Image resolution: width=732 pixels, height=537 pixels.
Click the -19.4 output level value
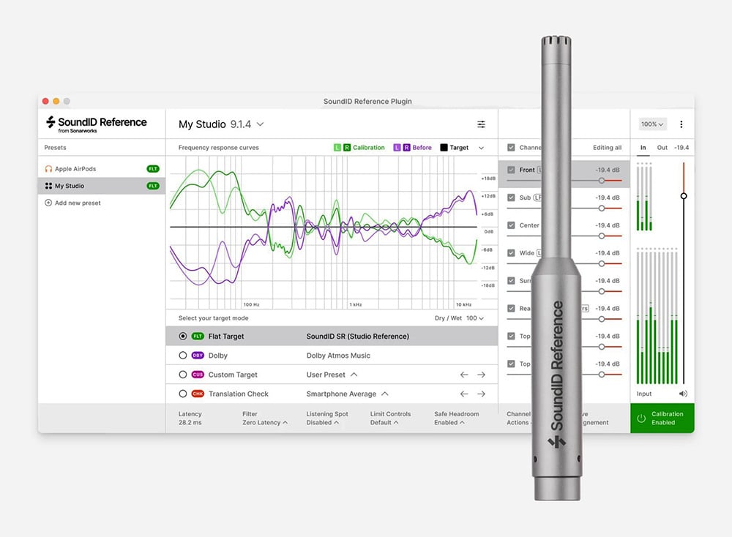click(x=681, y=148)
